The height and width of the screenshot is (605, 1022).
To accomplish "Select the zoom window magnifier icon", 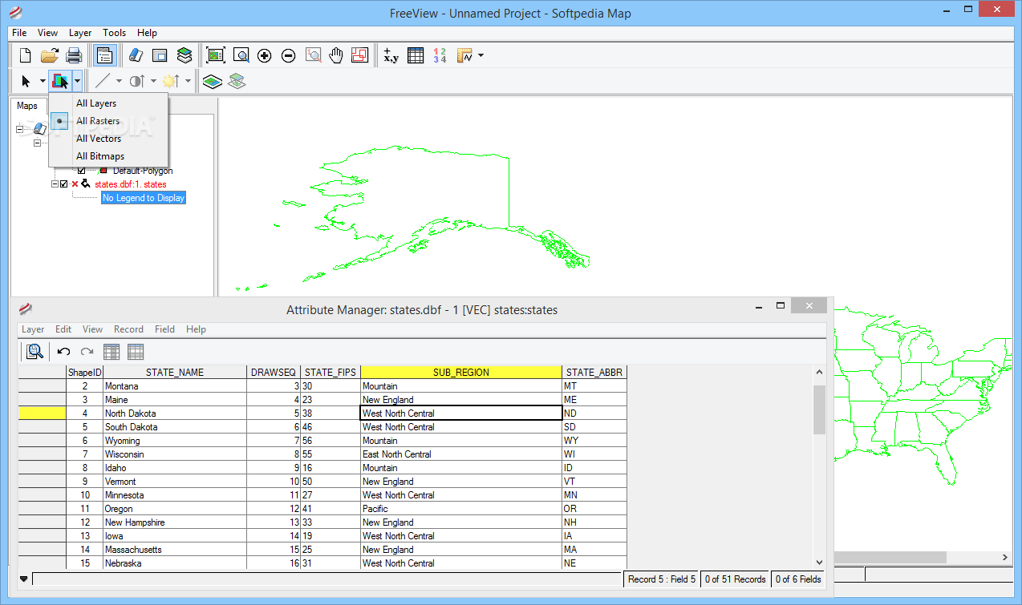I will [x=241, y=55].
